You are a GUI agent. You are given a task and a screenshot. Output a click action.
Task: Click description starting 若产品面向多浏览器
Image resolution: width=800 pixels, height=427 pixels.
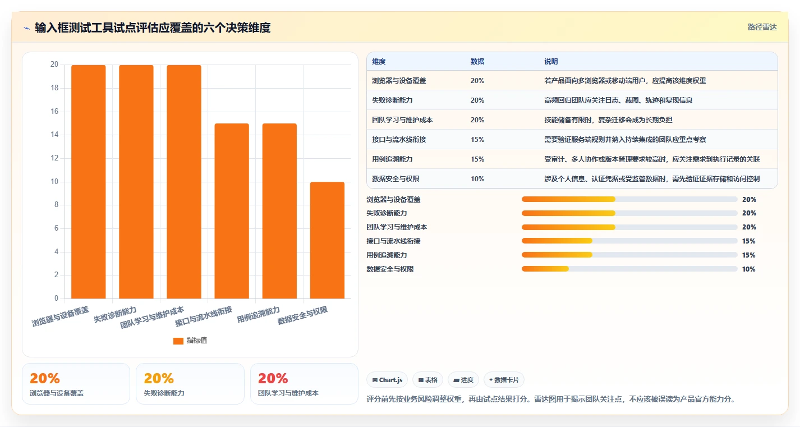click(625, 81)
